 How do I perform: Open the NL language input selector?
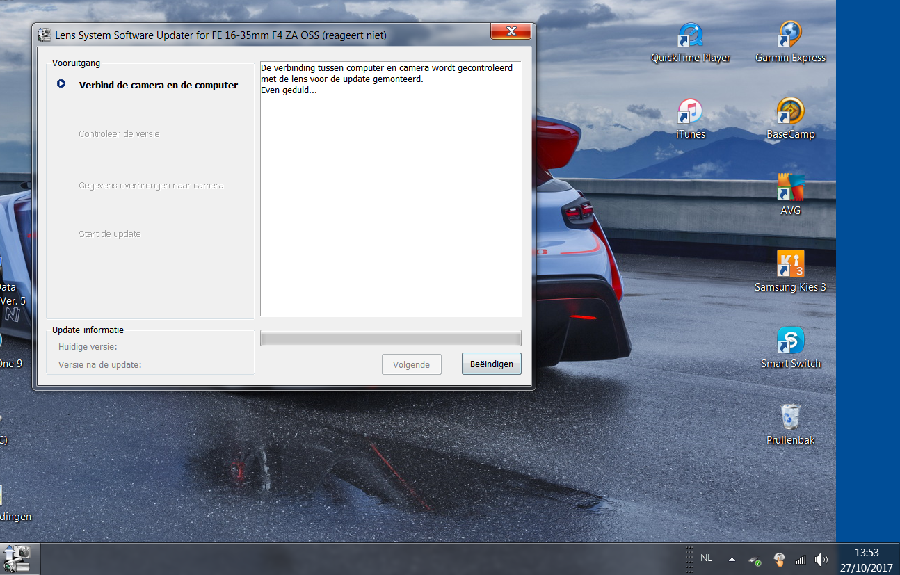[x=706, y=558]
